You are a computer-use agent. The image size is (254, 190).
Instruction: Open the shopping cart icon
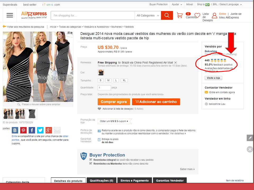[180, 15]
